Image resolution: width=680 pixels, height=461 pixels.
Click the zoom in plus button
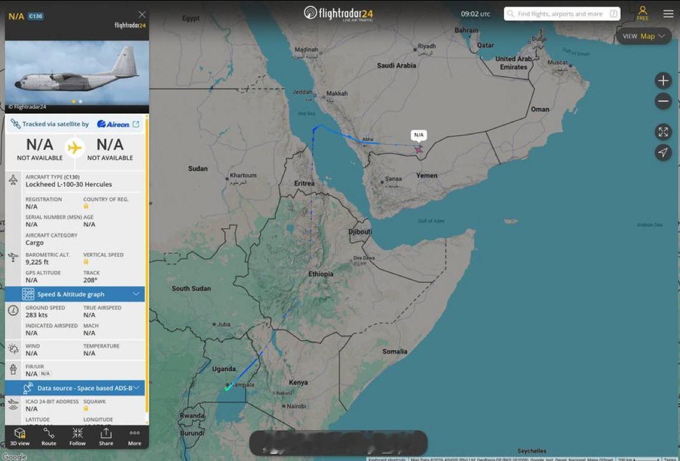662,81
